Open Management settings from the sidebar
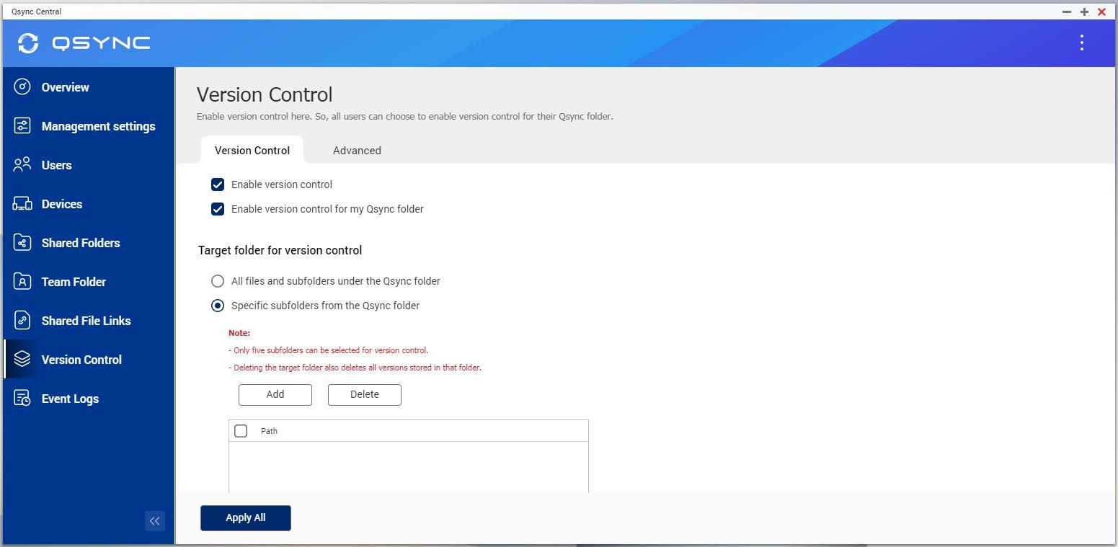The image size is (1118, 547). (99, 126)
